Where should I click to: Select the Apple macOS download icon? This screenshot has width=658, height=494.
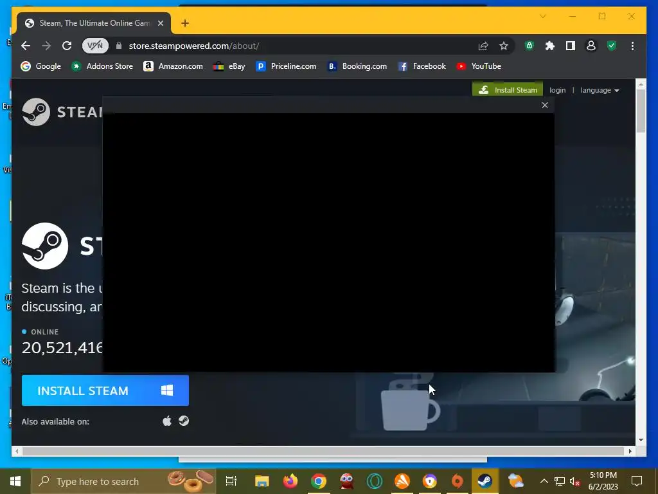point(167,421)
